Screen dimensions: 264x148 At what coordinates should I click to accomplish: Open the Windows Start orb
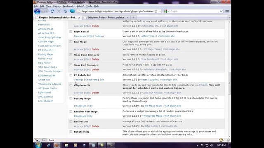pyautogui.click(x=38, y=145)
